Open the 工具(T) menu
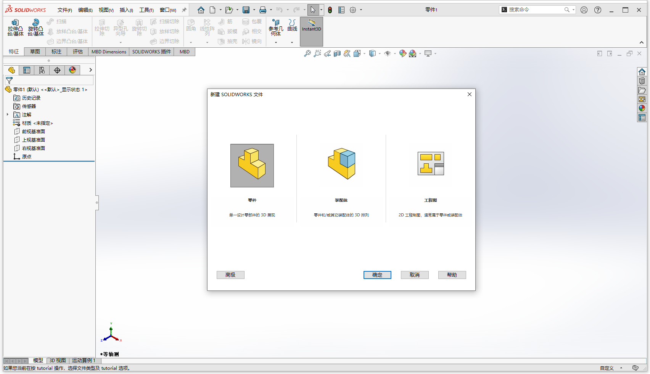The height and width of the screenshot is (374, 650). click(146, 10)
